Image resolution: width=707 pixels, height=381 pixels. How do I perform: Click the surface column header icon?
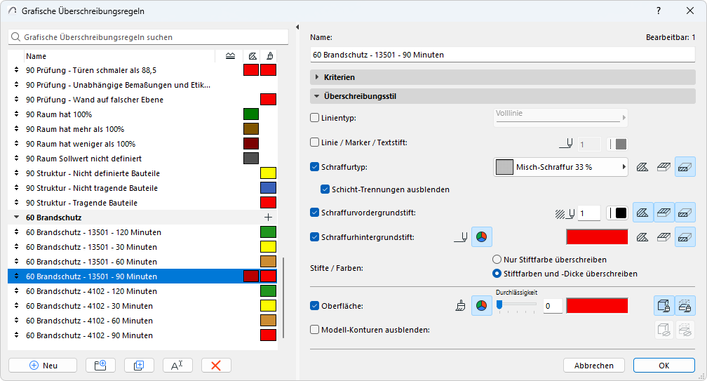[269, 56]
